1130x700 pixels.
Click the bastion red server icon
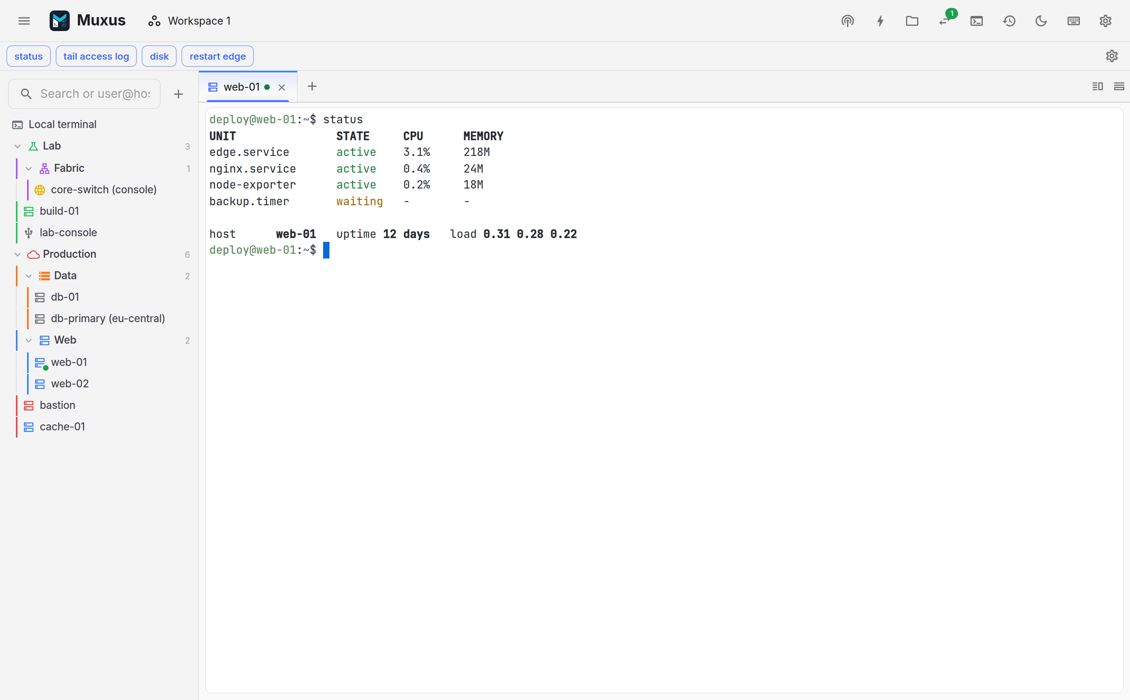[29, 406]
